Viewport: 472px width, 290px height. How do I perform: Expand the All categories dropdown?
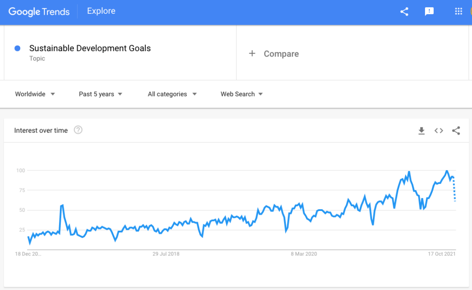tap(172, 94)
